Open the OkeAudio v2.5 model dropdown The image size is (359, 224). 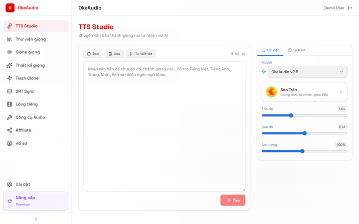(308, 72)
